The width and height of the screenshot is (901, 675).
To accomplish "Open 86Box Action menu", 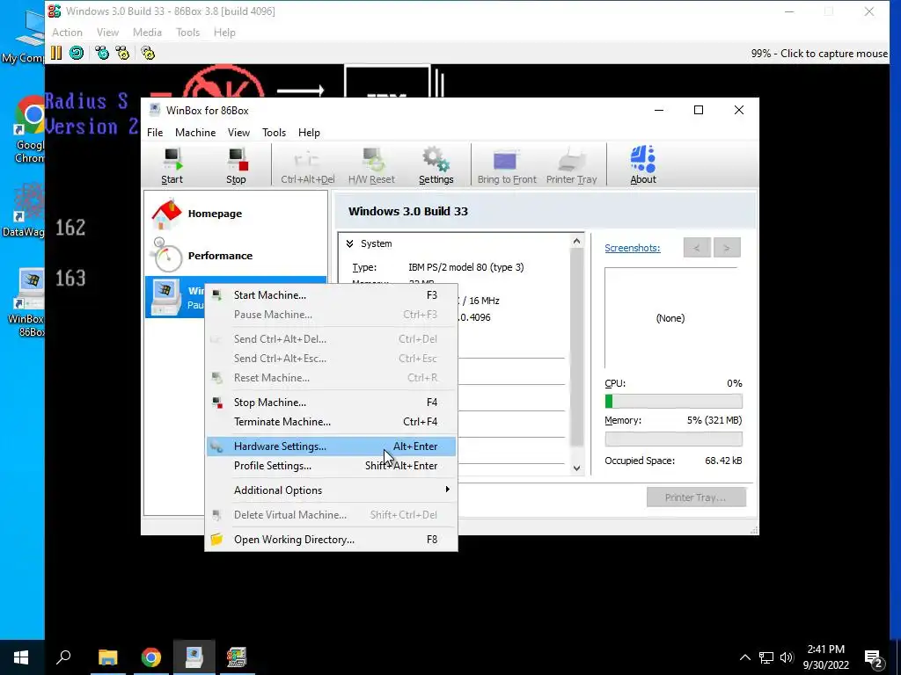I will point(67,33).
